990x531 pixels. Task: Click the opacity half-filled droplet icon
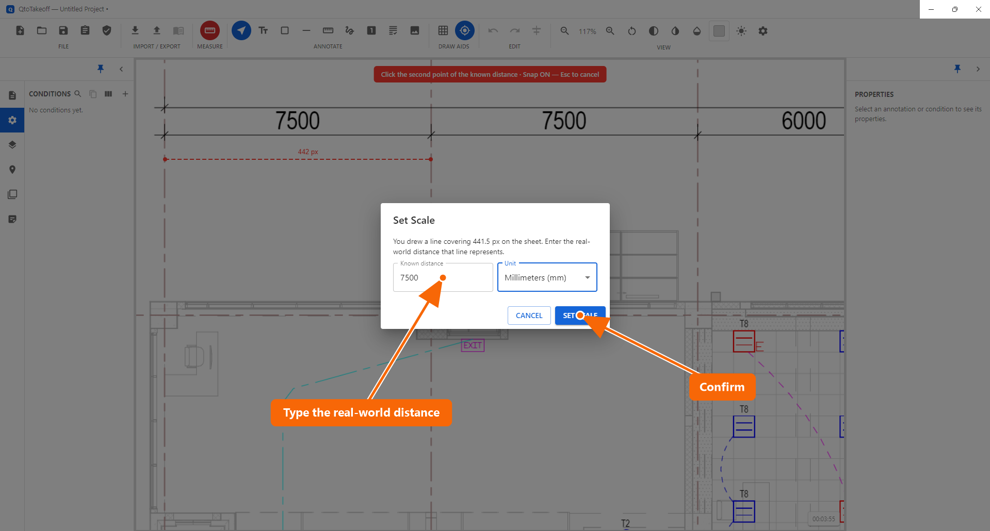[697, 31]
